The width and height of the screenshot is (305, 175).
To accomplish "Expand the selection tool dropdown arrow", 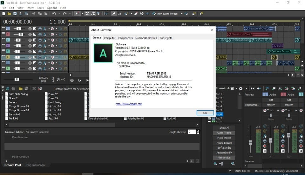I will point(83,14).
